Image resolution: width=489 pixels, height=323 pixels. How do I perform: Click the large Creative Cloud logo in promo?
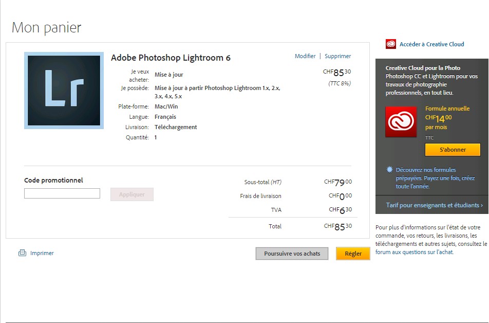[402, 122]
